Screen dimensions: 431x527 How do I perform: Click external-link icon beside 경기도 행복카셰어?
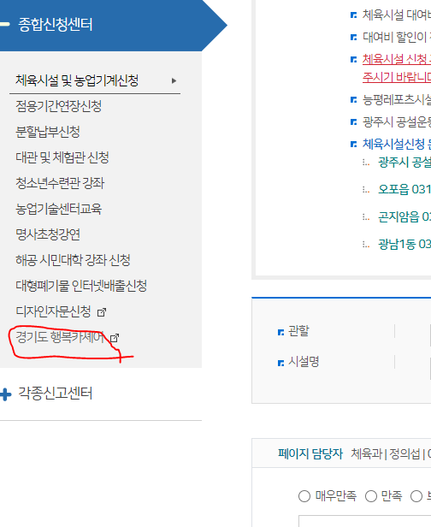115,338
